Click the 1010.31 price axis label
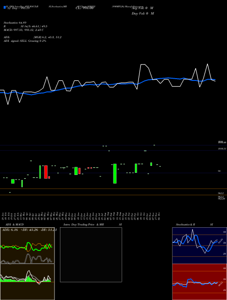This screenshot has height=300, width=227. point(222,149)
